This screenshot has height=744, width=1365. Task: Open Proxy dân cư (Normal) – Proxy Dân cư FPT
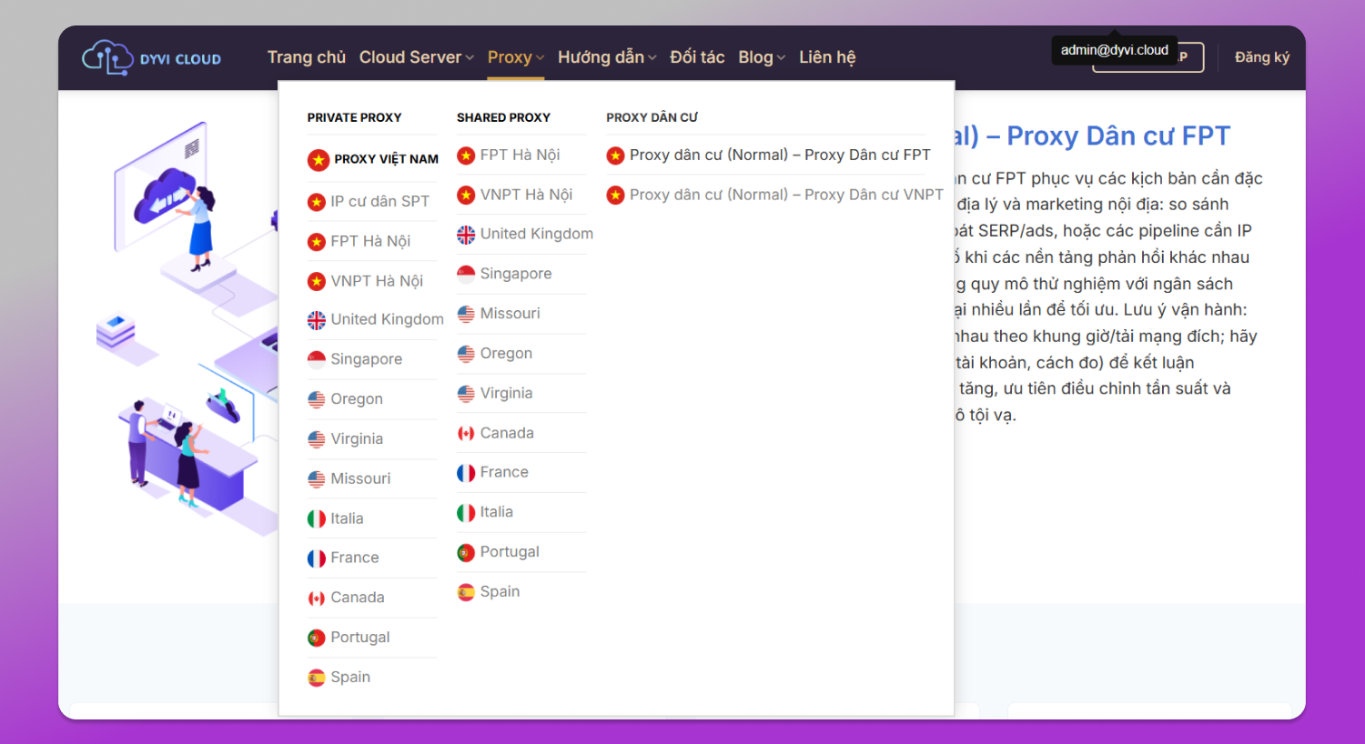coord(780,155)
